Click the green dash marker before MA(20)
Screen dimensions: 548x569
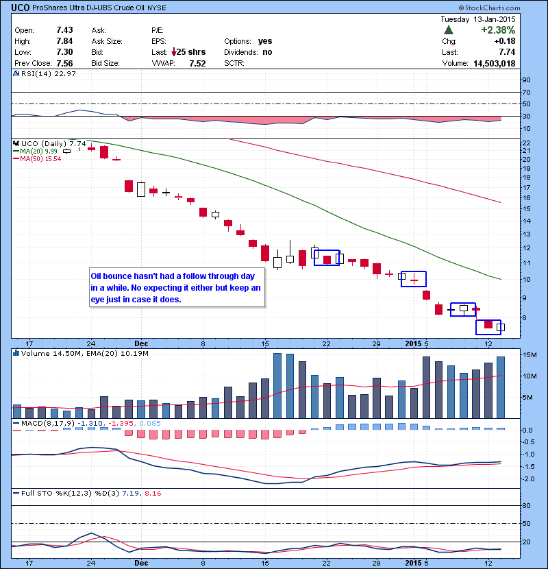click(x=16, y=152)
